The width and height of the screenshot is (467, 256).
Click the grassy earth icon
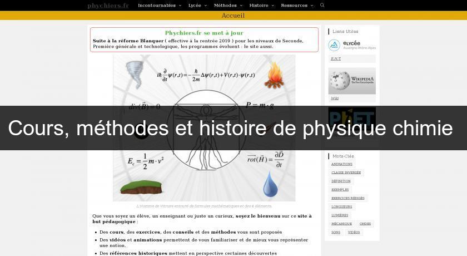point(141,187)
